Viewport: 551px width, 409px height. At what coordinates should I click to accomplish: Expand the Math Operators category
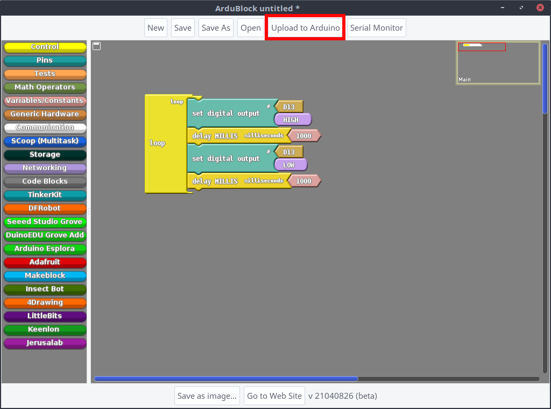pos(45,87)
